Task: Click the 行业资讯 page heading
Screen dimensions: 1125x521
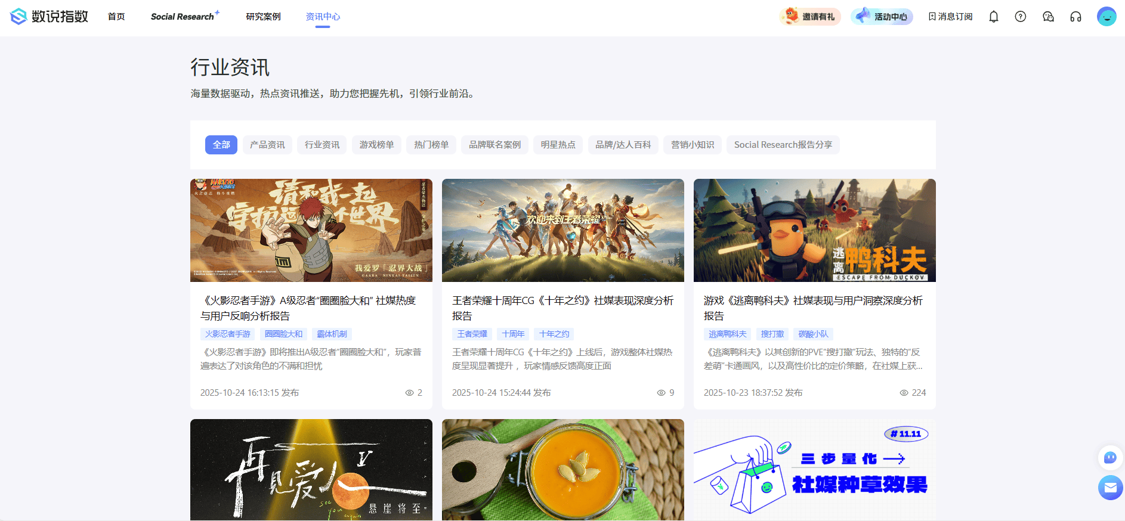Action: 230,67
